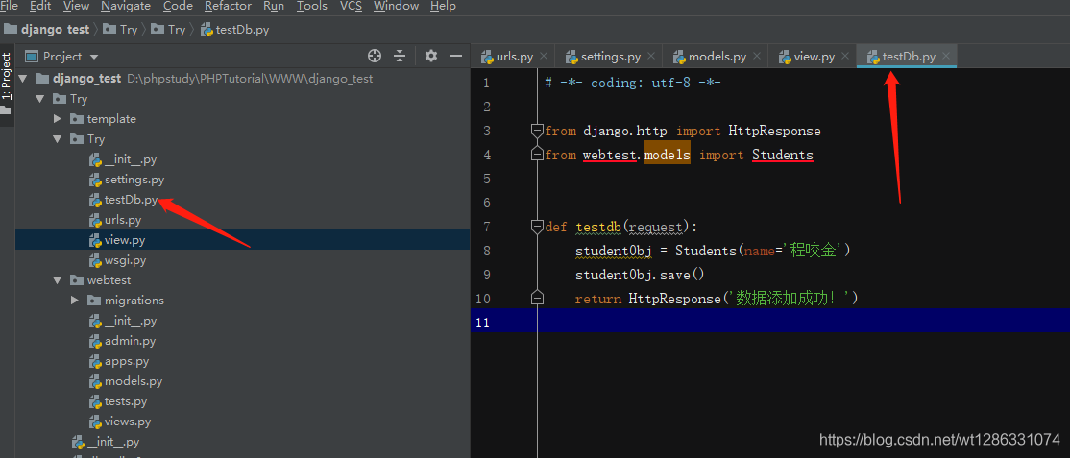Collapse the outer Try folder arrow
The width and height of the screenshot is (1070, 458).
40,99
